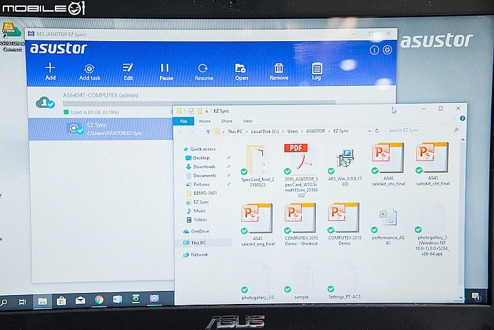Select the SpecCard_final_20180523 folder
This screenshot has height=330, width=494.
(x=257, y=165)
